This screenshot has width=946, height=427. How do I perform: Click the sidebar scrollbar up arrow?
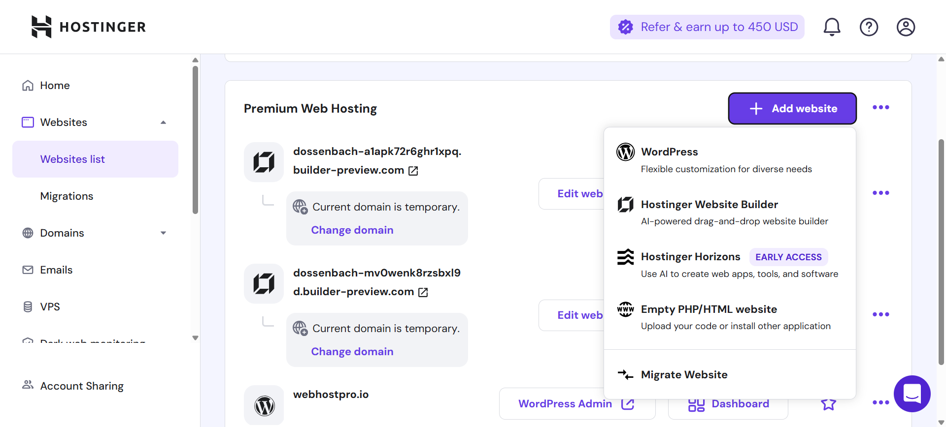pos(195,60)
